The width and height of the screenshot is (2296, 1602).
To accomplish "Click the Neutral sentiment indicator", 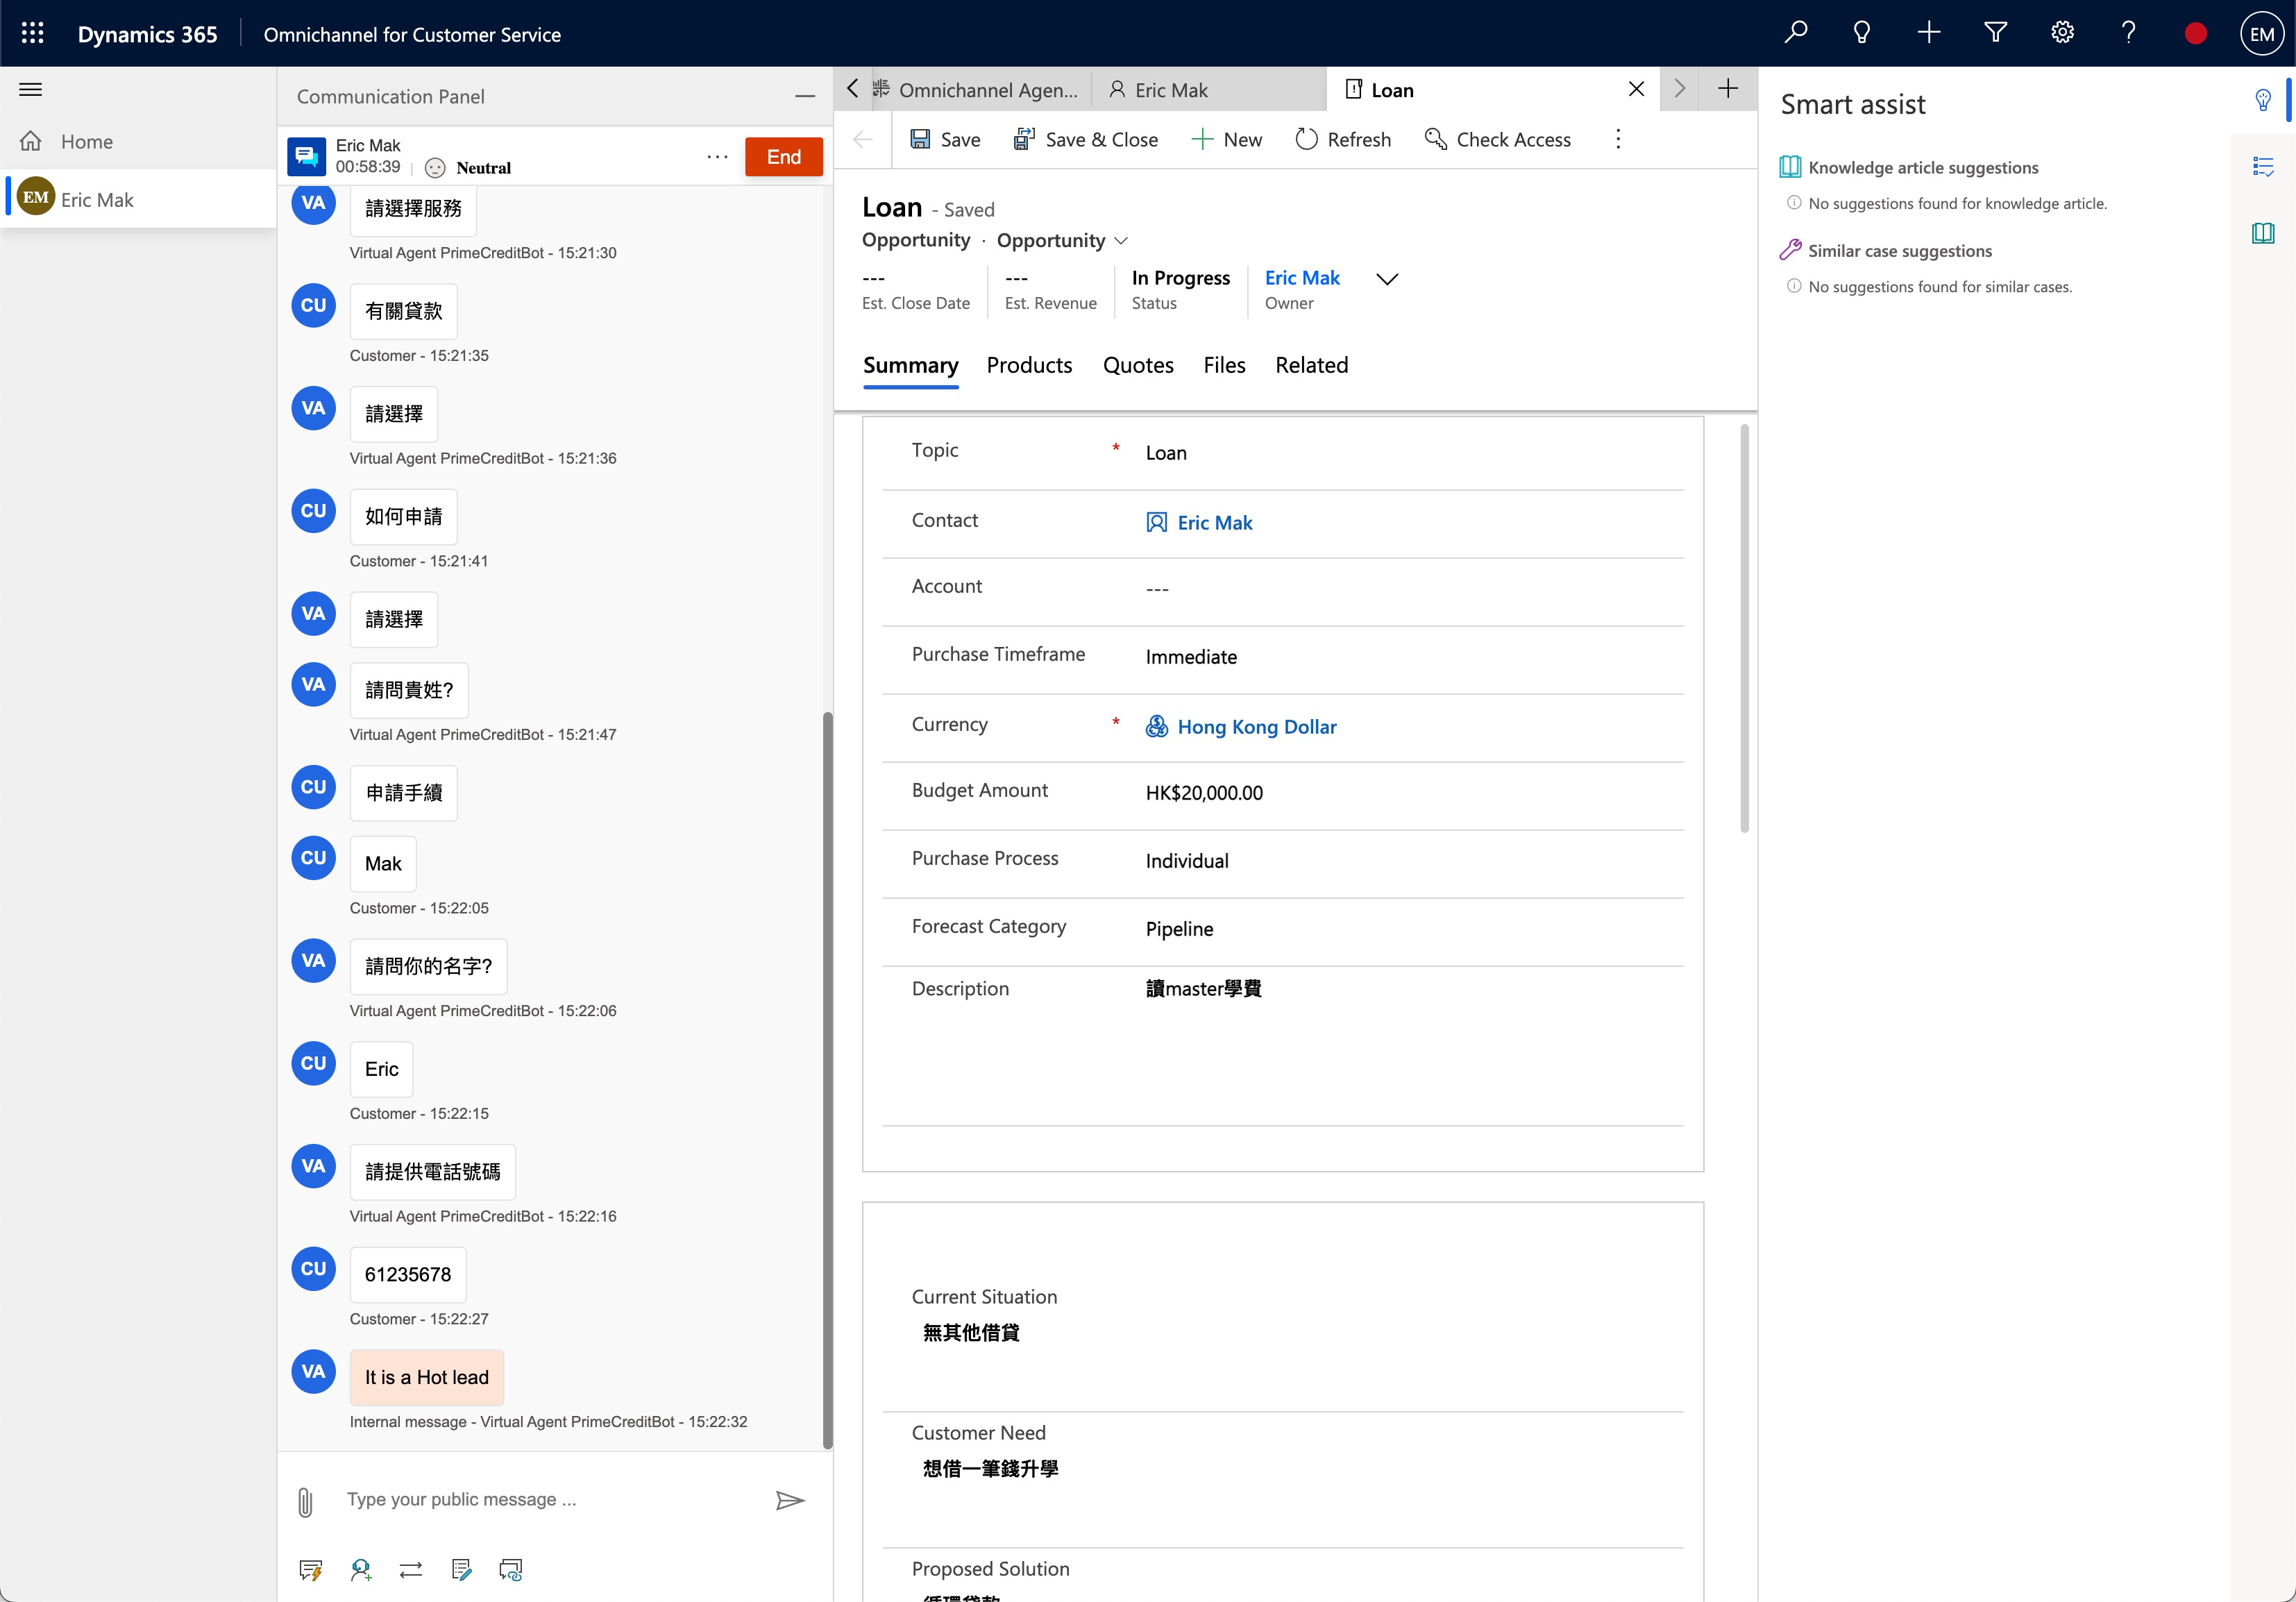I will [469, 168].
